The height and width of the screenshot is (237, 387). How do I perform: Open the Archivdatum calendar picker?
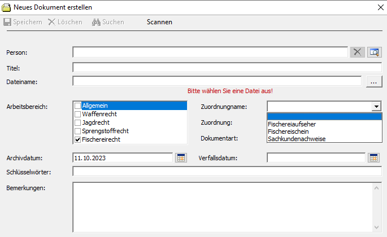click(181, 157)
